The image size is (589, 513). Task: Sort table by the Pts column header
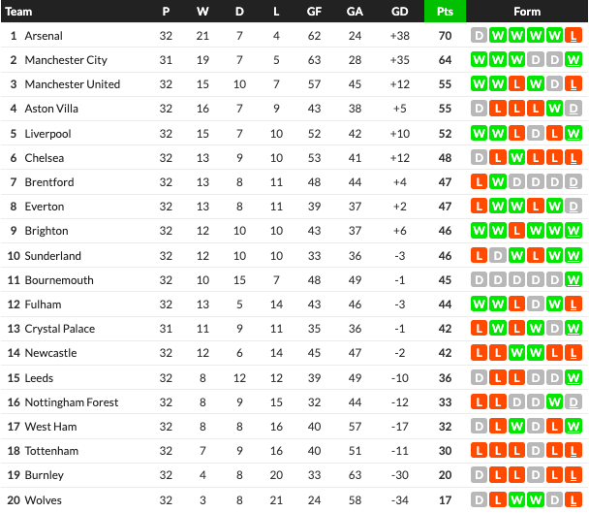pyautogui.click(x=445, y=12)
